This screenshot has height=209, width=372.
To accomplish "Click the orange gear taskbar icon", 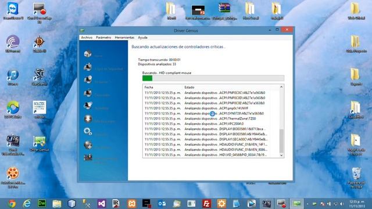I will point(221,204).
